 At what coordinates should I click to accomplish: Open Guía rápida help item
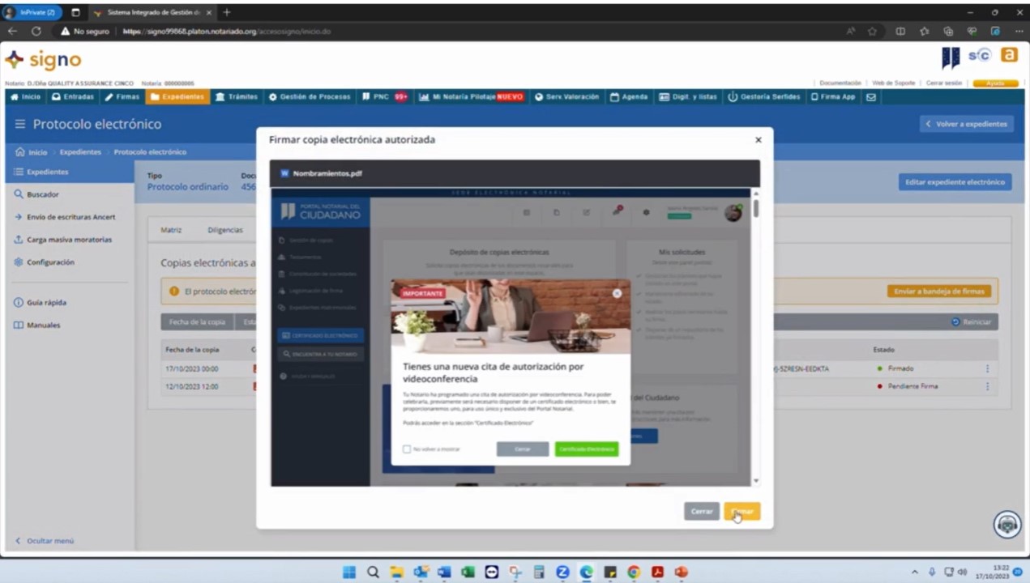[x=45, y=303]
